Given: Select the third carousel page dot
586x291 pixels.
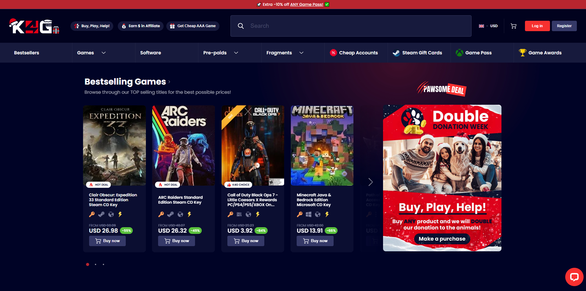Looking at the screenshot, I should [x=103, y=264].
